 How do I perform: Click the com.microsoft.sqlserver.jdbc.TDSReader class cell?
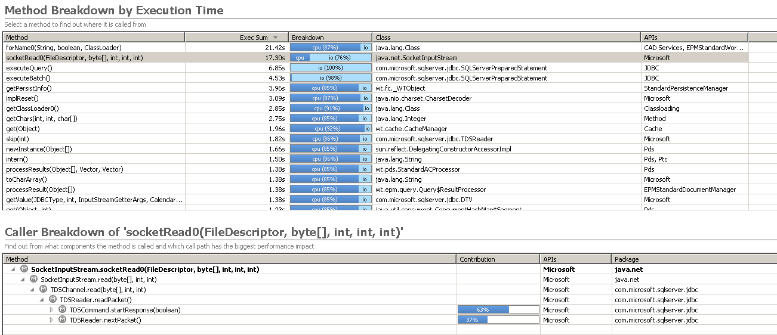(x=434, y=139)
